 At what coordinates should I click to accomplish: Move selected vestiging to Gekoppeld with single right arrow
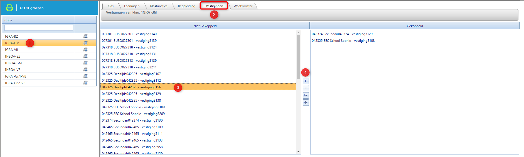point(306,81)
